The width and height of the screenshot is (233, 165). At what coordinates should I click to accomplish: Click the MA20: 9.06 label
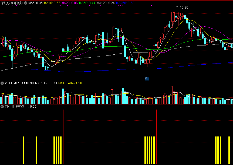70,3
